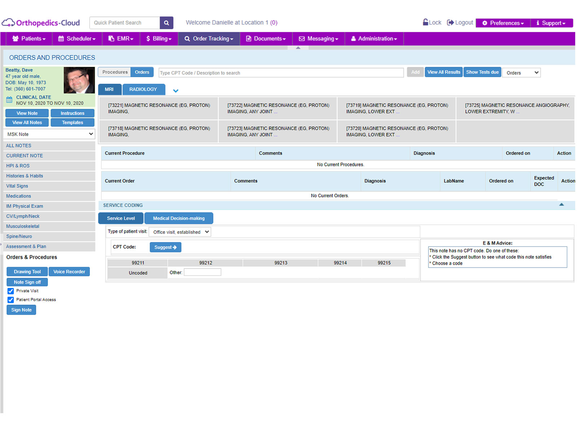Click the Orthopedics-Cloud logo
The image size is (577, 433).
[x=41, y=23]
